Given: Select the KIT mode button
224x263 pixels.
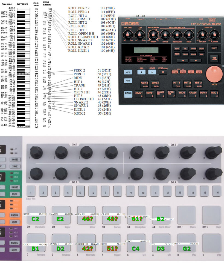Looking at the screenshot, I should [191, 72].
